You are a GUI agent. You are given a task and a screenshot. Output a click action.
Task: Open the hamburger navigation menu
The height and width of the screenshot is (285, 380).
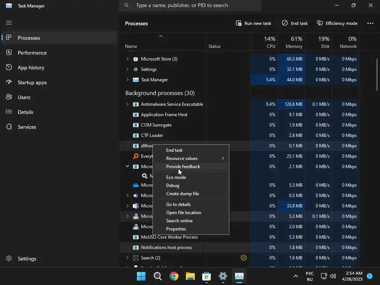9,23
